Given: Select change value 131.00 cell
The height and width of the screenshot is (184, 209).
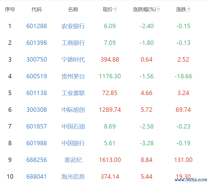Looking at the screenshot, I should click(183, 160).
